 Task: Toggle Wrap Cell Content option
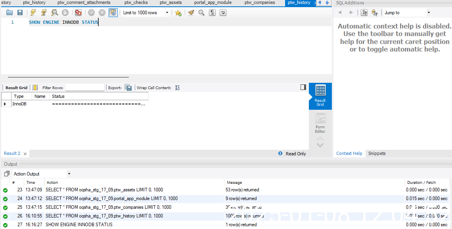[177, 88]
